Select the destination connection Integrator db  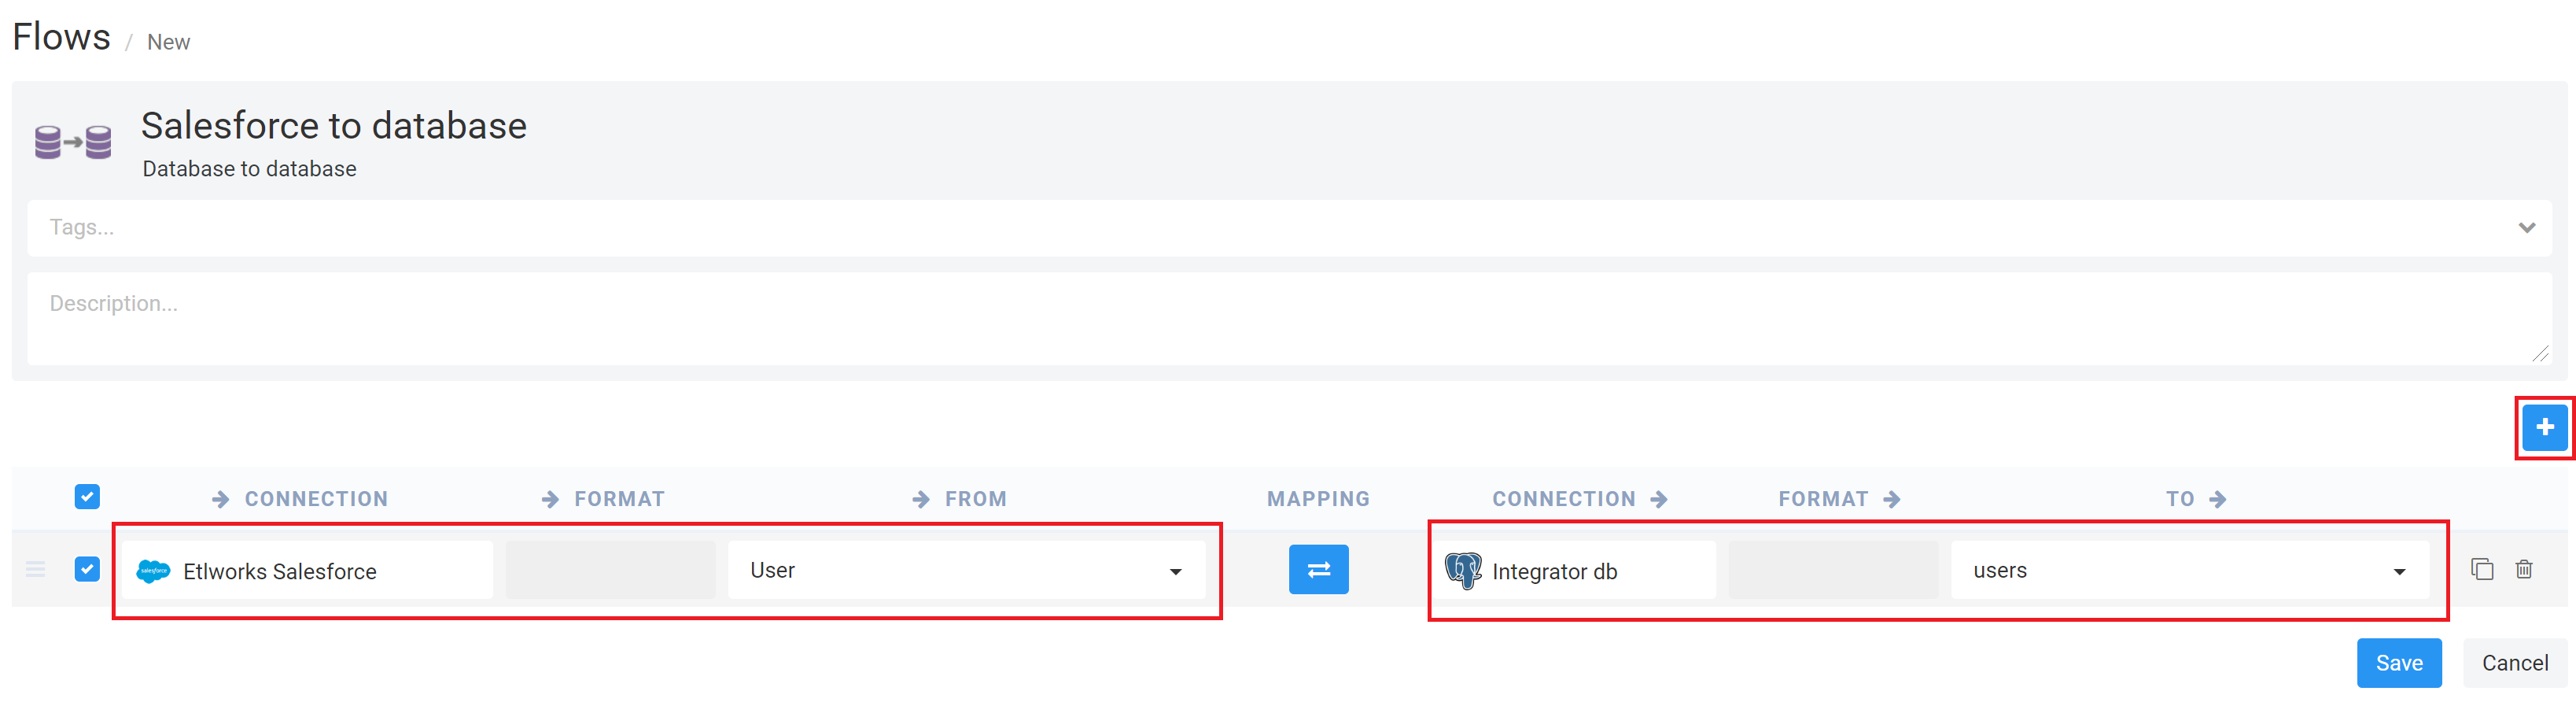(x=1575, y=570)
